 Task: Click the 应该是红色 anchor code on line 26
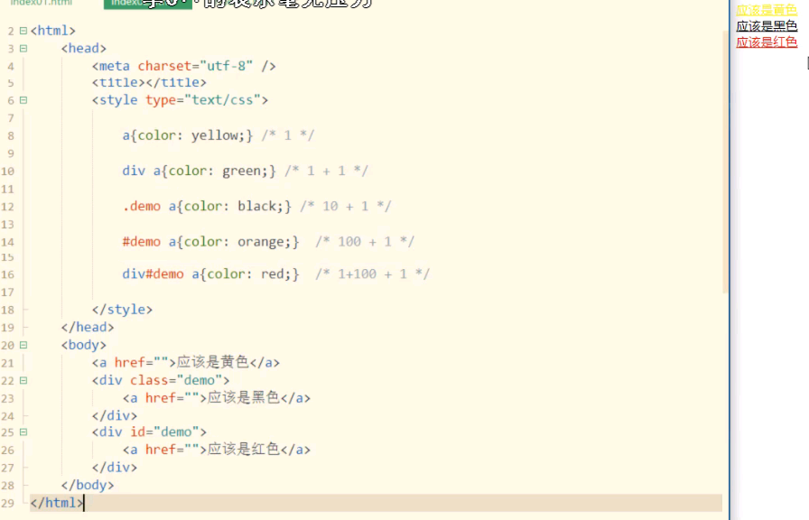pyautogui.click(x=217, y=450)
